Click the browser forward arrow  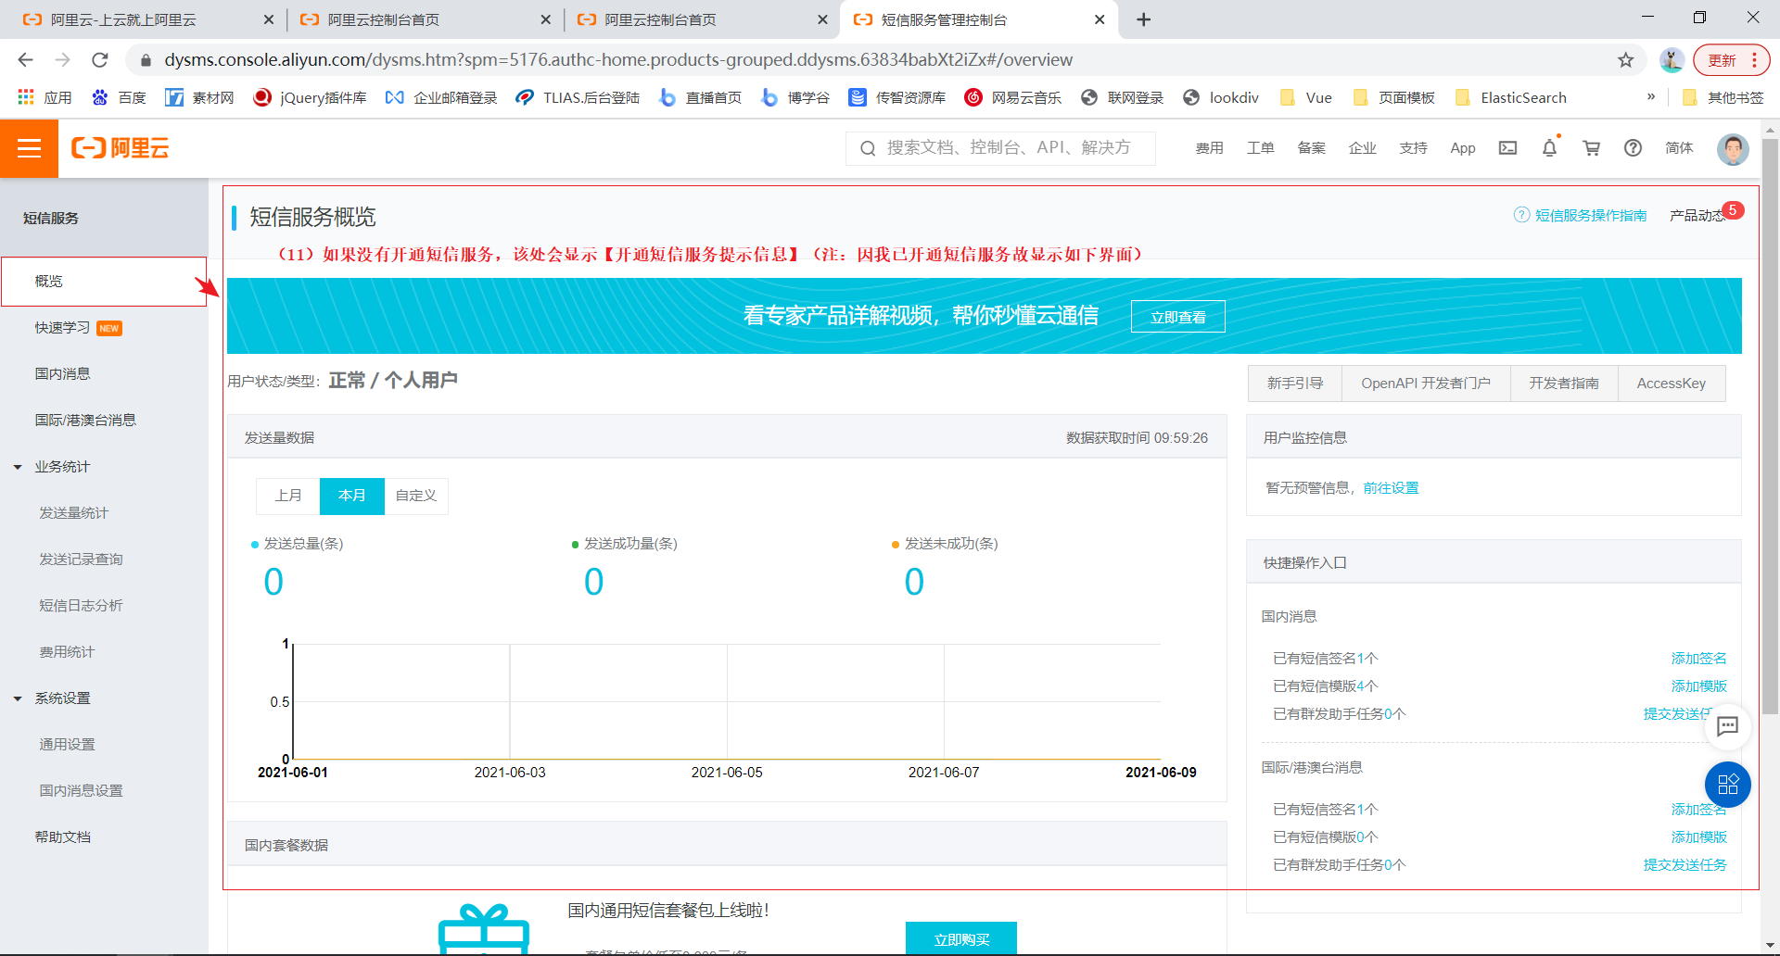tap(62, 60)
